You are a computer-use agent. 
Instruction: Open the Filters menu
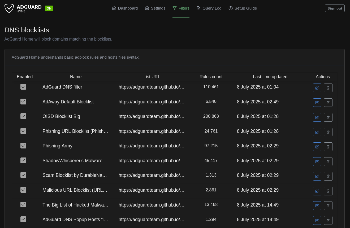181,8
